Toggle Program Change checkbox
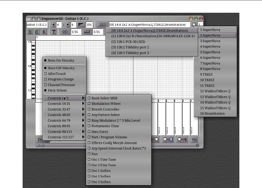This screenshot has height=188, width=262. (x=45, y=79)
